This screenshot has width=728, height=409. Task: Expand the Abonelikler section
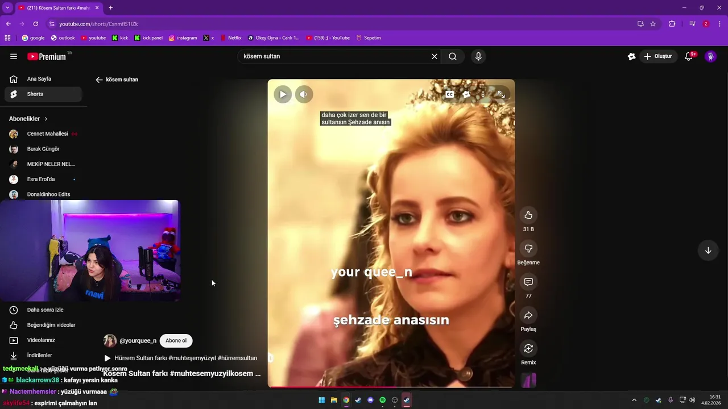(x=28, y=119)
